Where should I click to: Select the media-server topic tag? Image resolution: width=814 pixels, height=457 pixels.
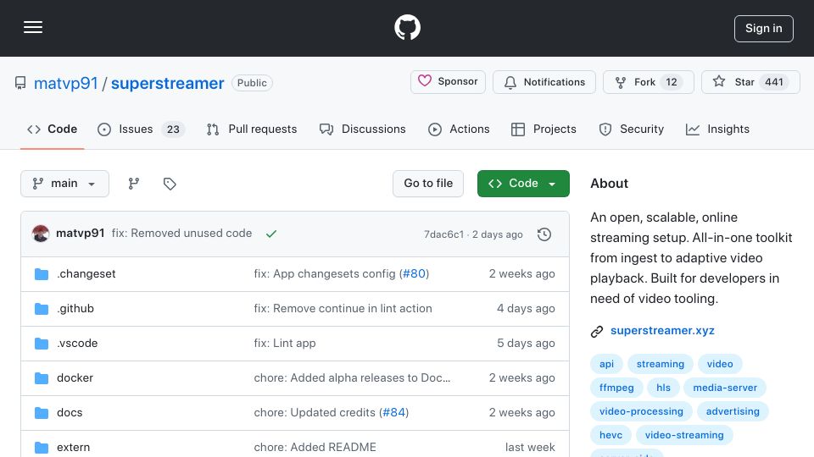[x=725, y=388]
